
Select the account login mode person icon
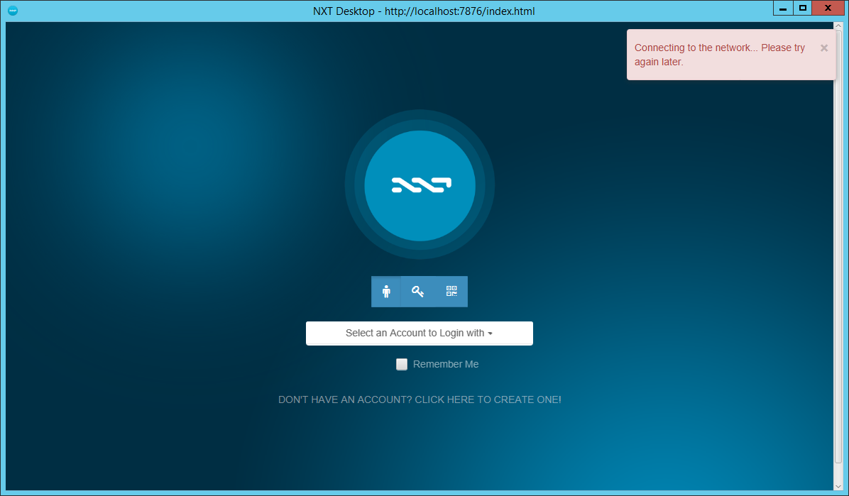(386, 292)
